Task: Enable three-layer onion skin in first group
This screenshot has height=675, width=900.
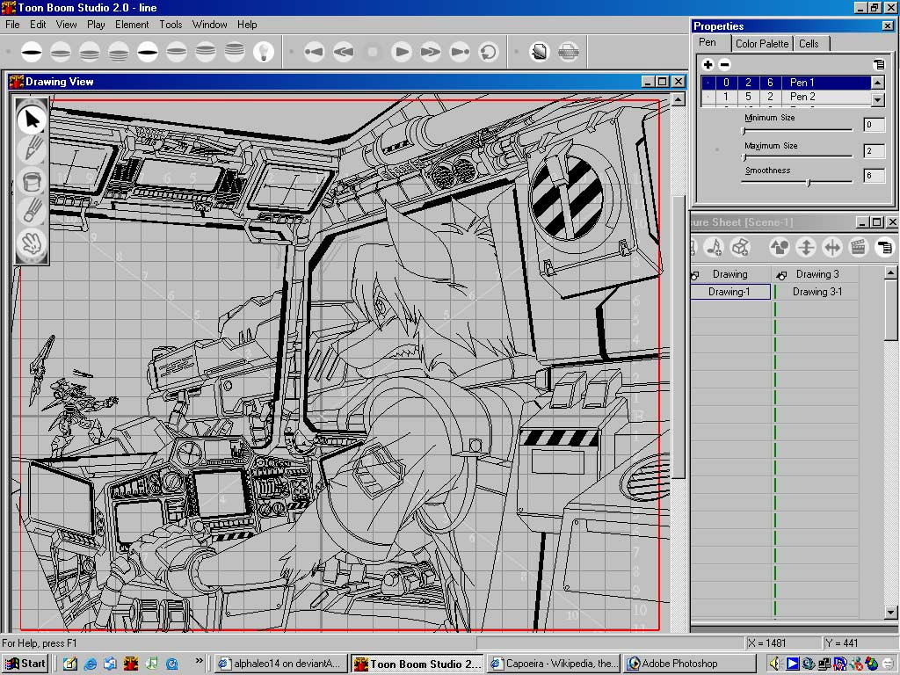Action: [90, 52]
